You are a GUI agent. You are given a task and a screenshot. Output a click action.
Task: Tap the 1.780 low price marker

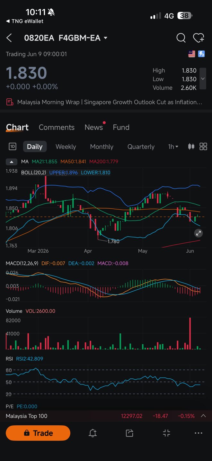pyautogui.click(x=113, y=241)
